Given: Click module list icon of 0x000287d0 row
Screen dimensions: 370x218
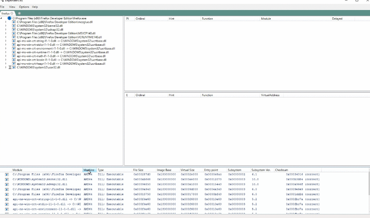Looking at the screenshot, I should point(7,174).
